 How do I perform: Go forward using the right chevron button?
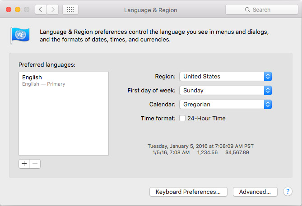[52, 9]
